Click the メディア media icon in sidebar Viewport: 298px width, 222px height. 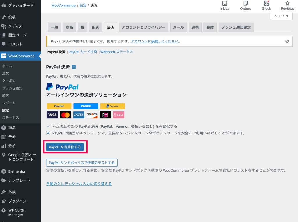[3, 26]
